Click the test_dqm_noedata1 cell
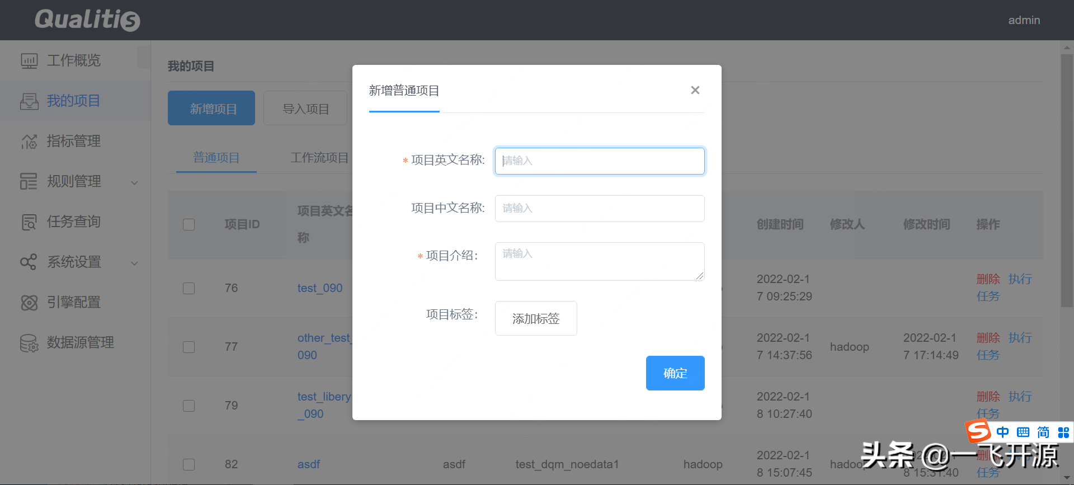This screenshot has width=1074, height=485. [x=567, y=464]
